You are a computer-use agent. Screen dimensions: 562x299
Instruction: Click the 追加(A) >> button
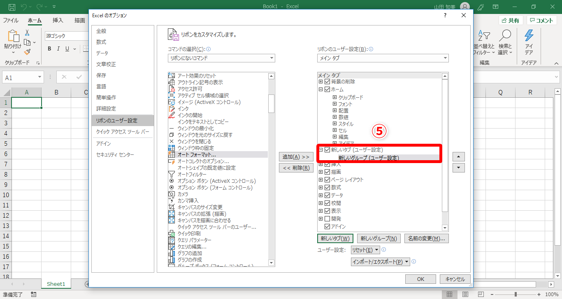pos(296,157)
